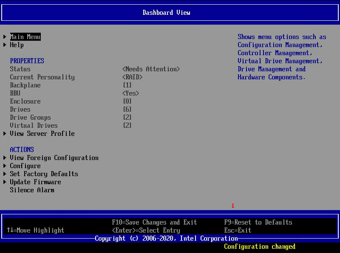Select Main Menu from the sidebar
Screen dimensions: 340x253
(25, 37)
